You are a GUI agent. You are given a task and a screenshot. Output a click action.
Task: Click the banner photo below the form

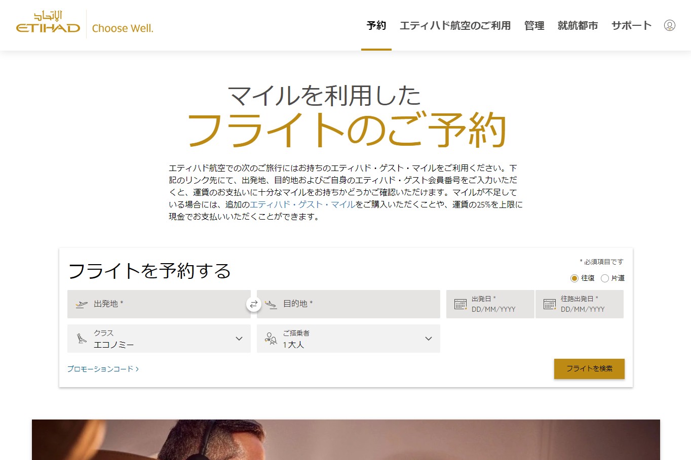(346, 440)
